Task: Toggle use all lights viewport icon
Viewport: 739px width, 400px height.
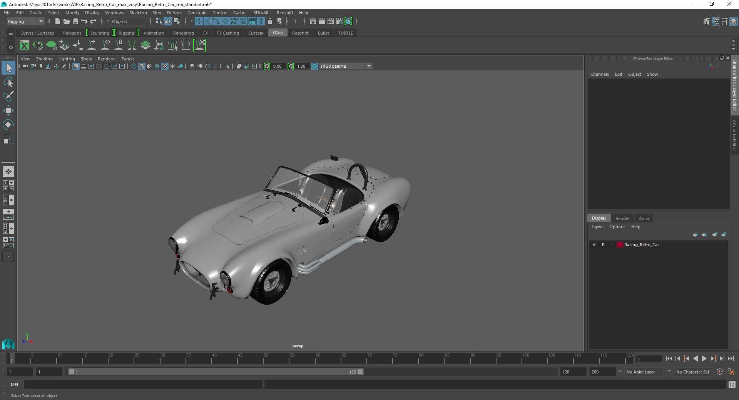Action: point(172,66)
